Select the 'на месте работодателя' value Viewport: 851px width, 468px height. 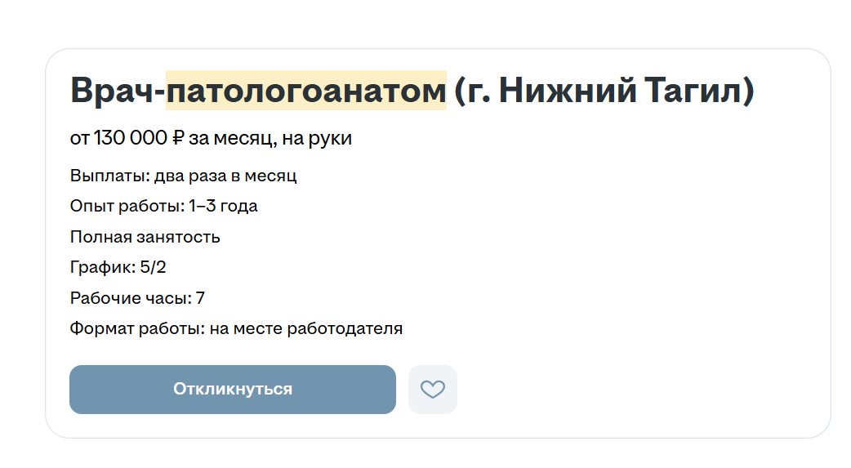[x=306, y=328]
